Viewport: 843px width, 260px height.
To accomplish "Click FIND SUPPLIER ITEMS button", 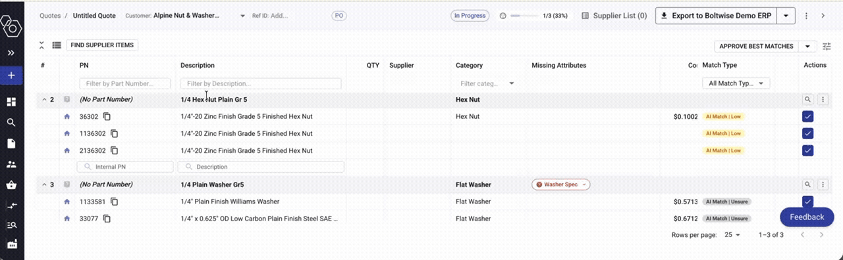I will click(x=102, y=45).
